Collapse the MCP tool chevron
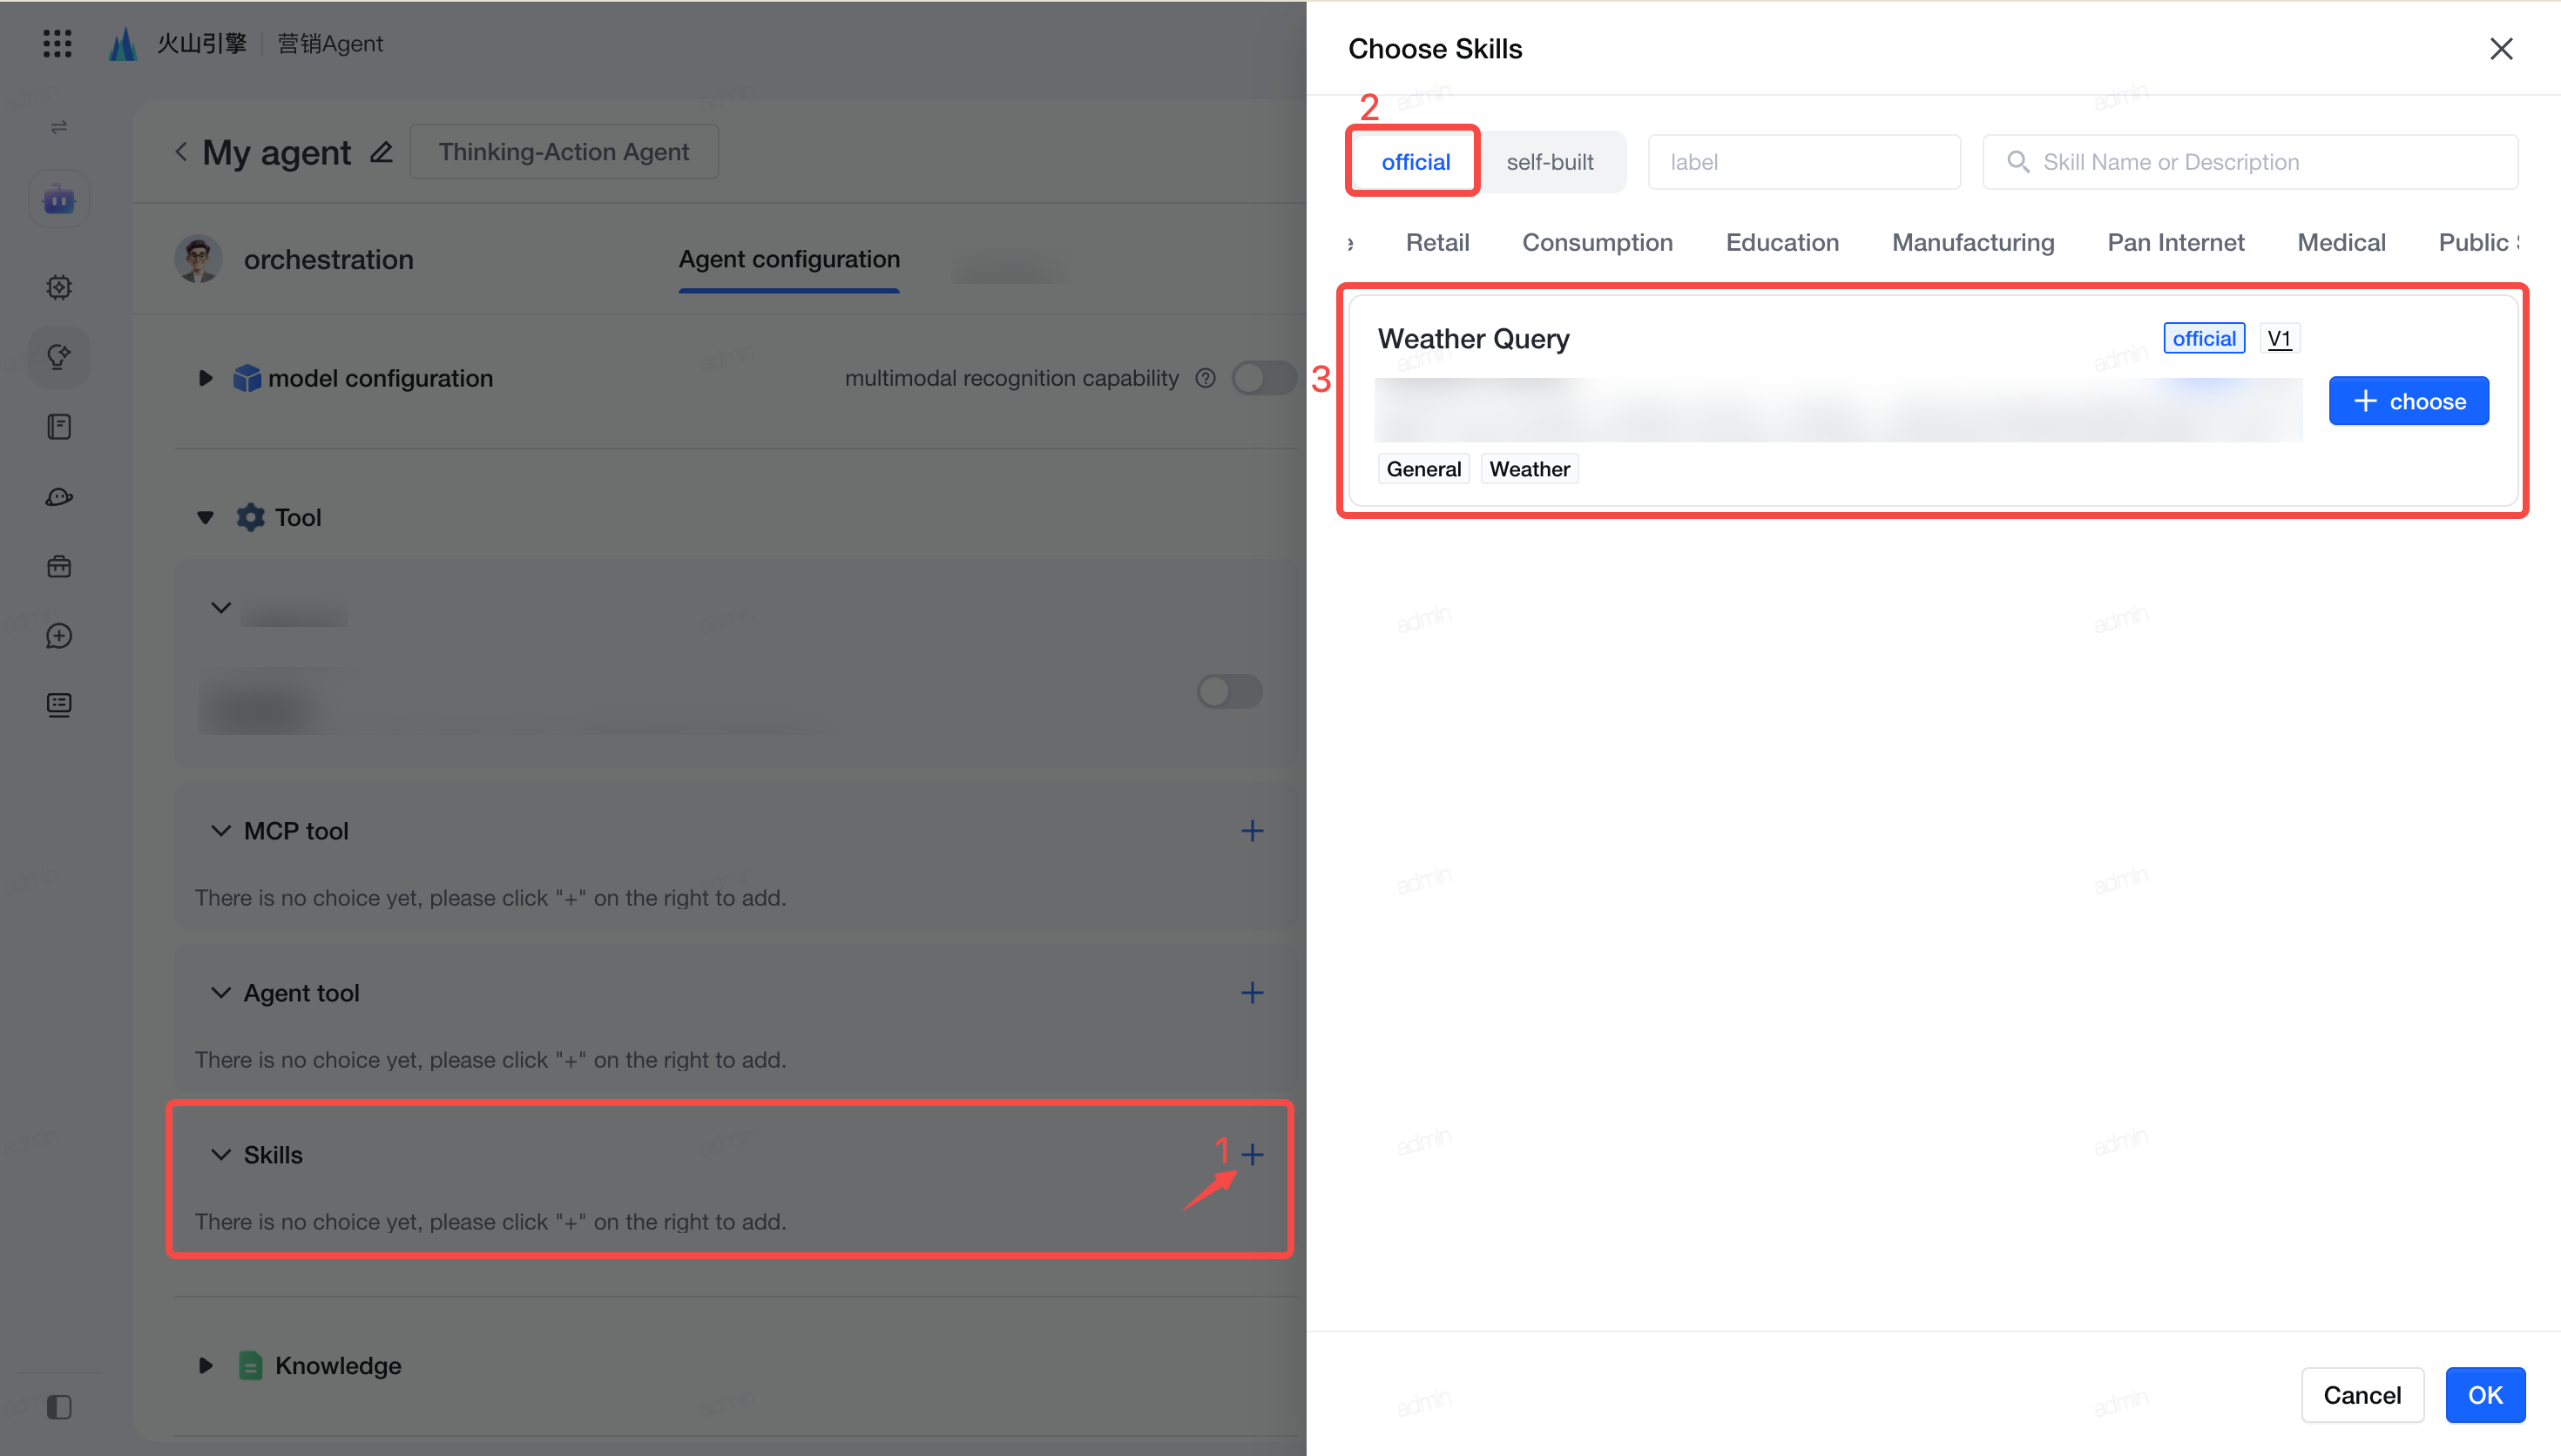This screenshot has width=2561, height=1456. click(x=221, y=831)
